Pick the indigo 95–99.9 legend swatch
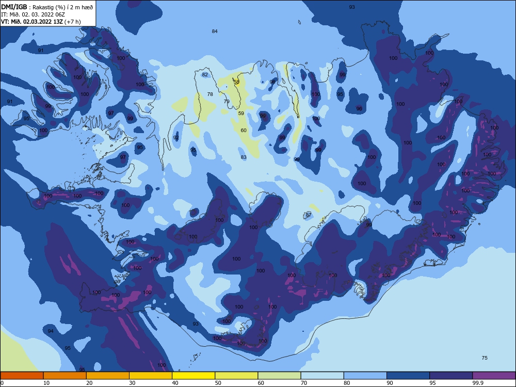516x387 pixels. (x=451, y=376)
